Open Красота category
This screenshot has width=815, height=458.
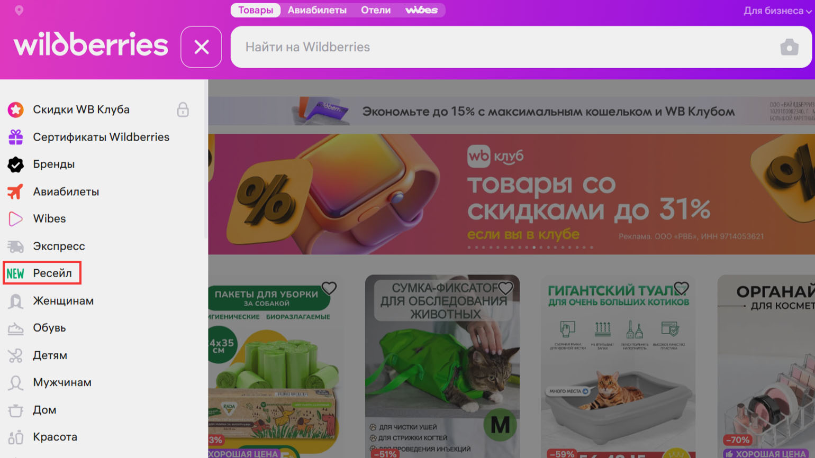click(55, 437)
